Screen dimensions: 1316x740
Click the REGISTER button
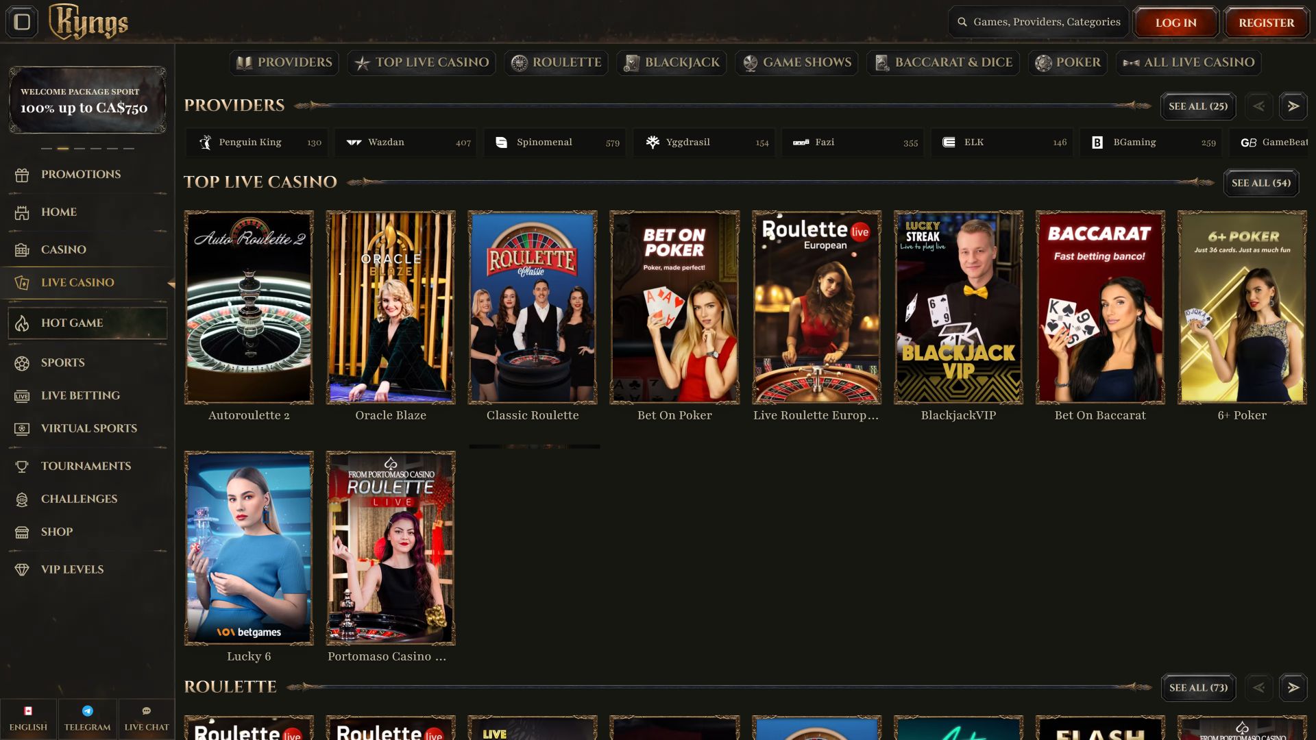point(1267,23)
